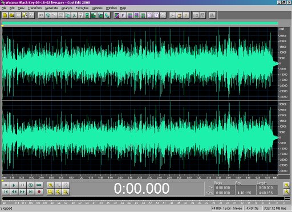Screen dimensions: 292x212
Task: Click the floppy disk Save toolbar icon
Action: click(x=18, y=15)
